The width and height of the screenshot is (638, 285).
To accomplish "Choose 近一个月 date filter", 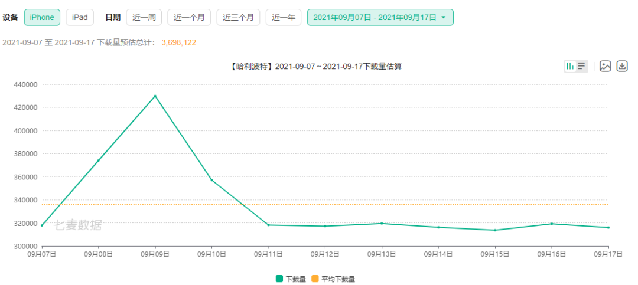I will [189, 18].
